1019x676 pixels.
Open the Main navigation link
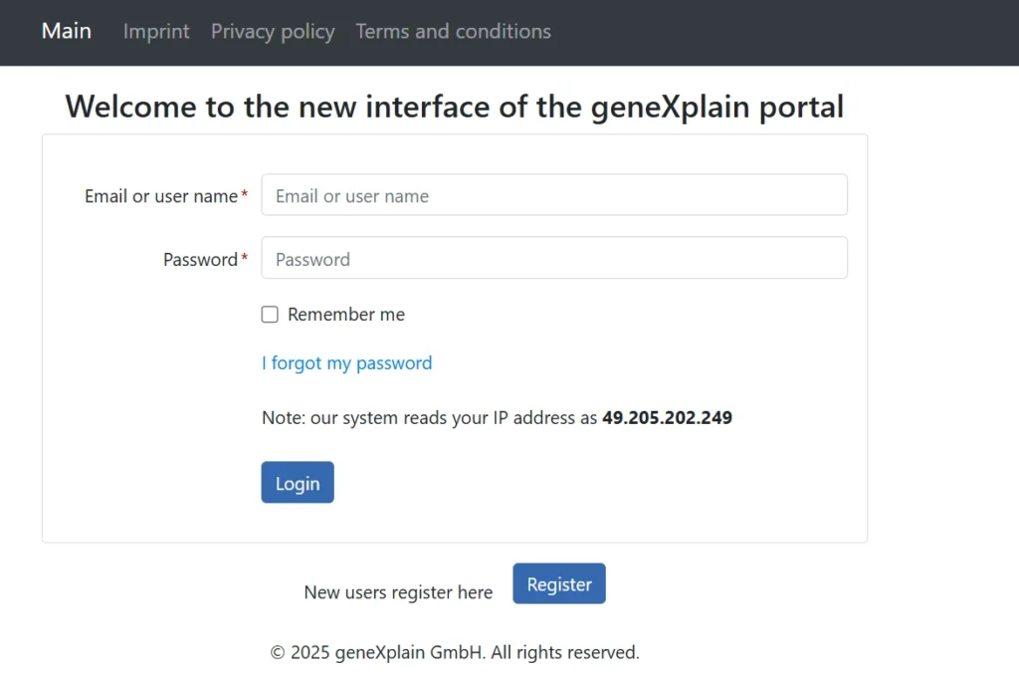[x=67, y=31]
